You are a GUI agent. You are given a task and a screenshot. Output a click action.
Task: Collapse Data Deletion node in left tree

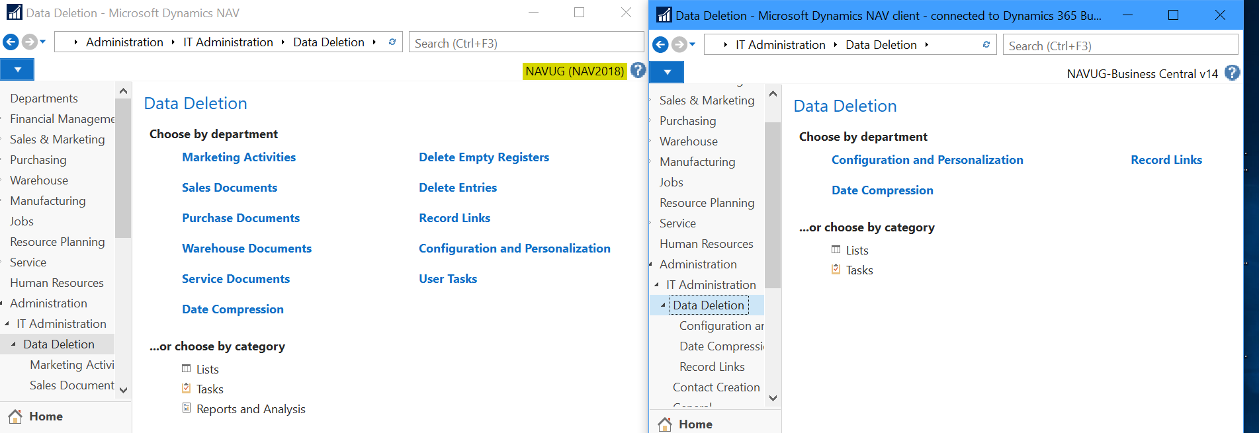point(13,344)
